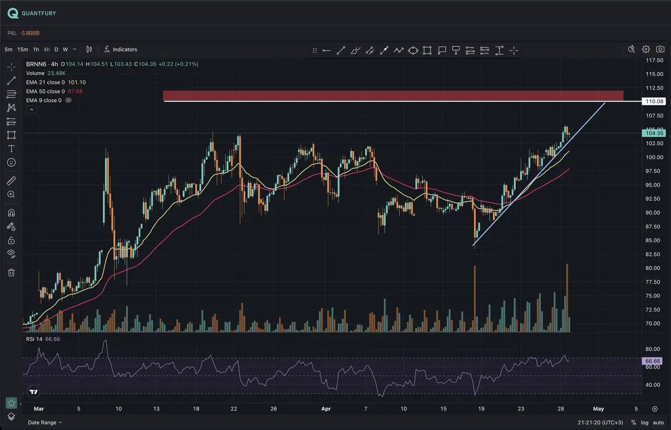Open the candlestick chart style selector

click(x=90, y=50)
